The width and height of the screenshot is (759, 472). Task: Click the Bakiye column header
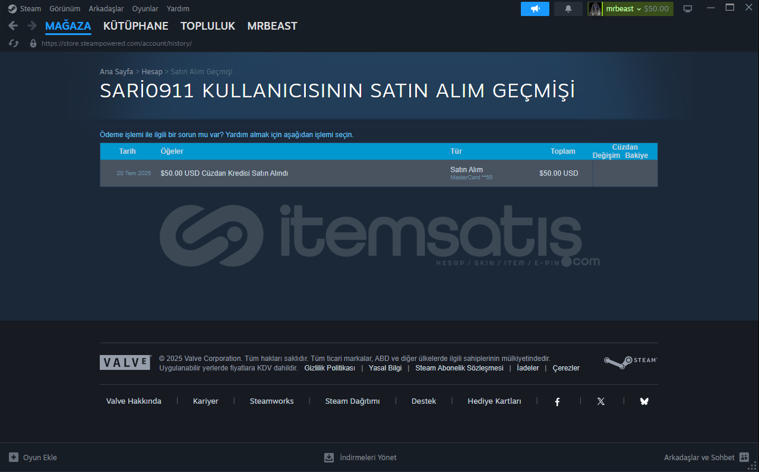click(x=637, y=156)
